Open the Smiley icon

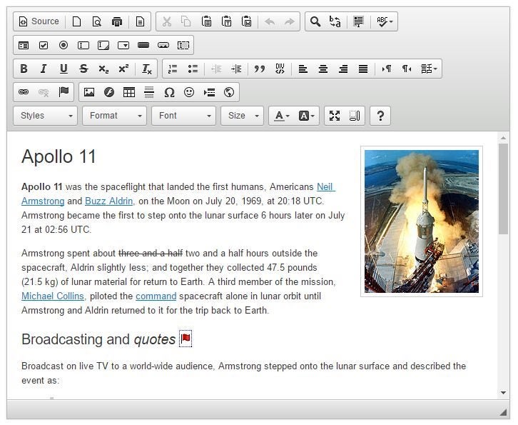click(x=189, y=92)
